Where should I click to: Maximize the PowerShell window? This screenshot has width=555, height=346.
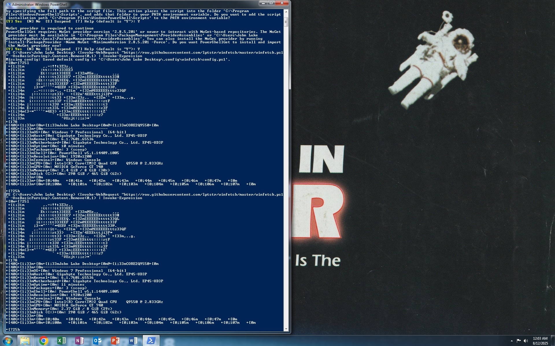point(271,3)
